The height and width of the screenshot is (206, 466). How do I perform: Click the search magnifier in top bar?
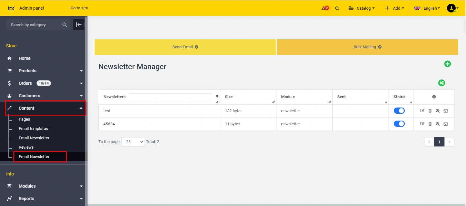pos(337,8)
